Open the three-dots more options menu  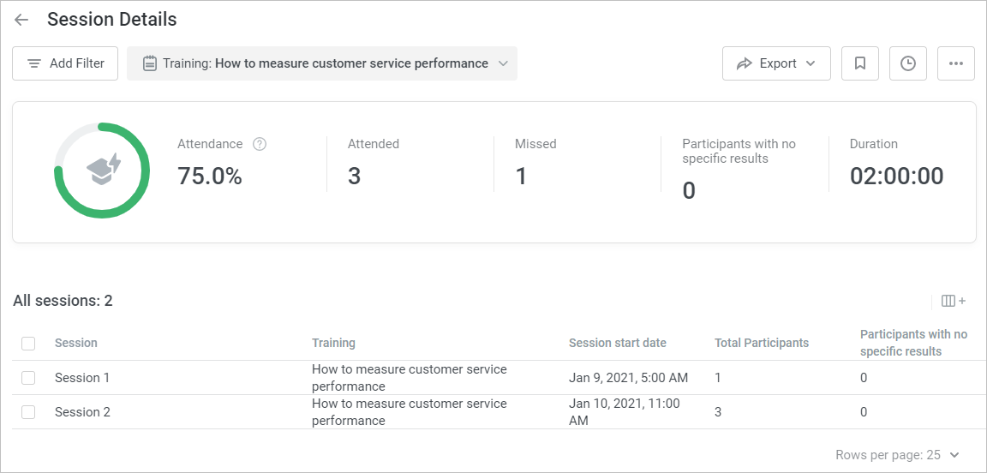coord(955,63)
